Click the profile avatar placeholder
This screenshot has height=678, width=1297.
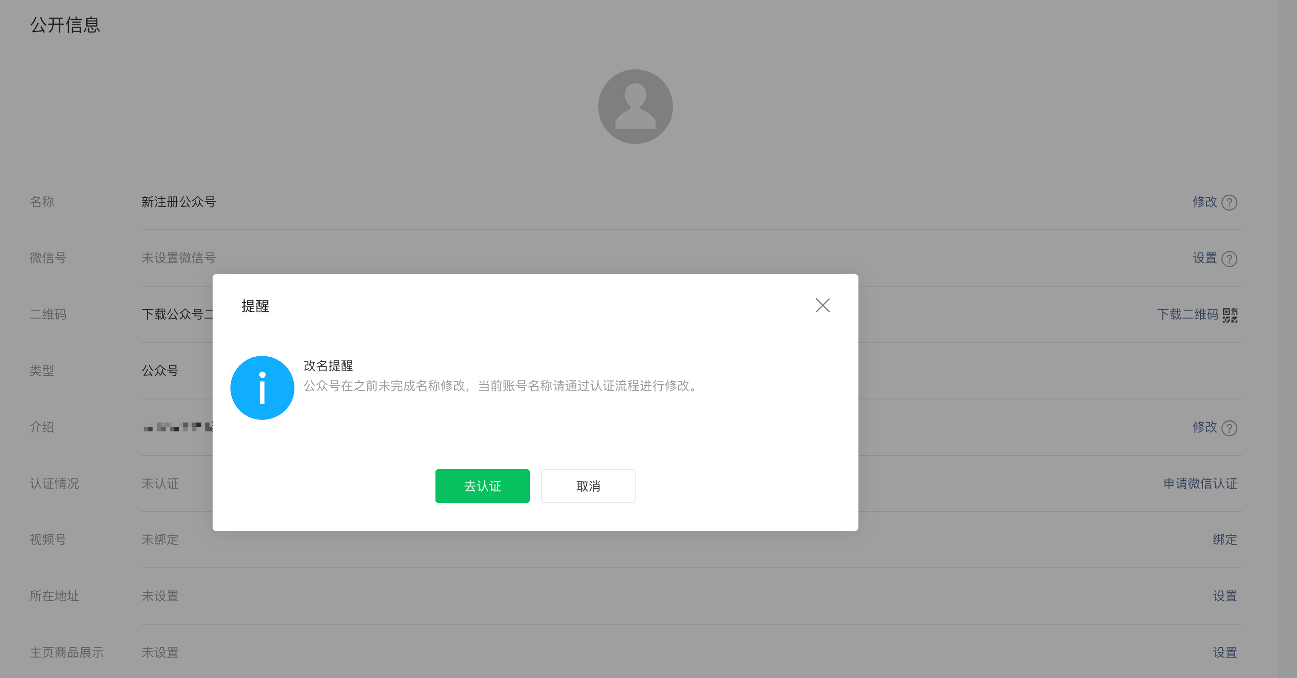point(635,107)
